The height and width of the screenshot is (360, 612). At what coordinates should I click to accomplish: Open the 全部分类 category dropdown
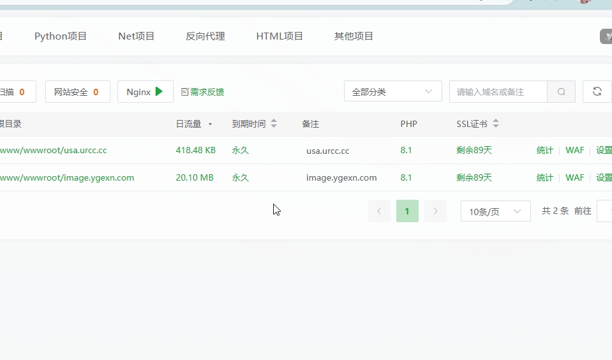point(392,92)
